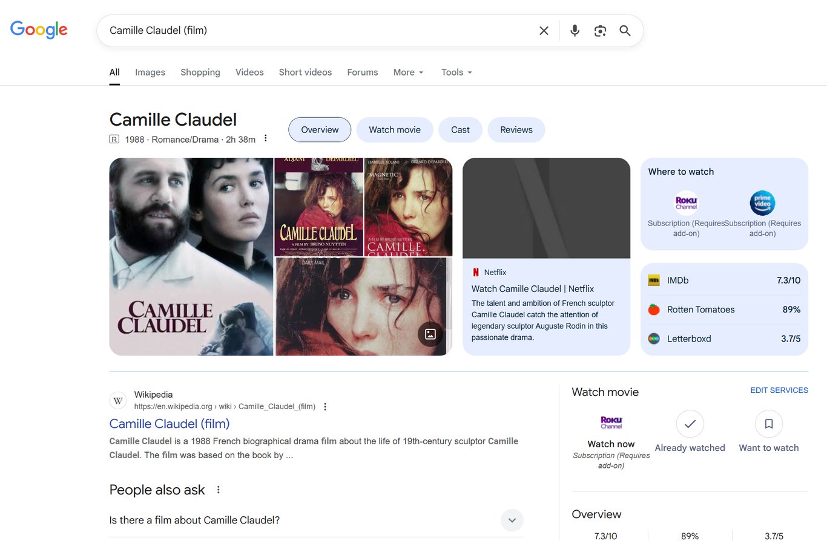Add film to Want to watch
This screenshot has height=541, width=827.
pos(769,424)
